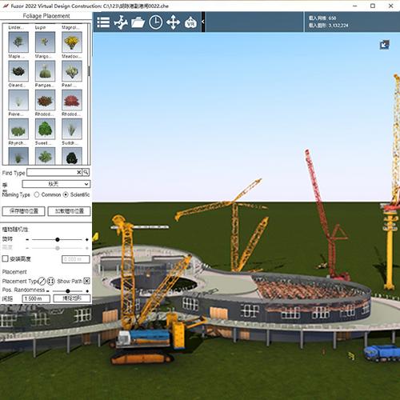Select the green round Rhodod shrub thumbnail
The height and width of the screenshot is (400, 400).
(45, 129)
